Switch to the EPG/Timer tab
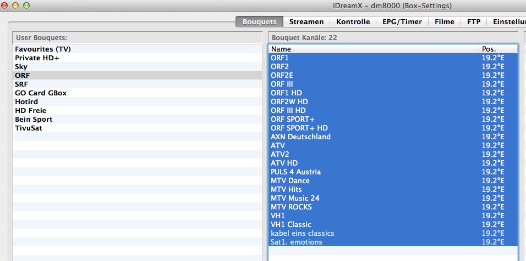Viewport: 526px width, 261px height. tap(402, 22)
